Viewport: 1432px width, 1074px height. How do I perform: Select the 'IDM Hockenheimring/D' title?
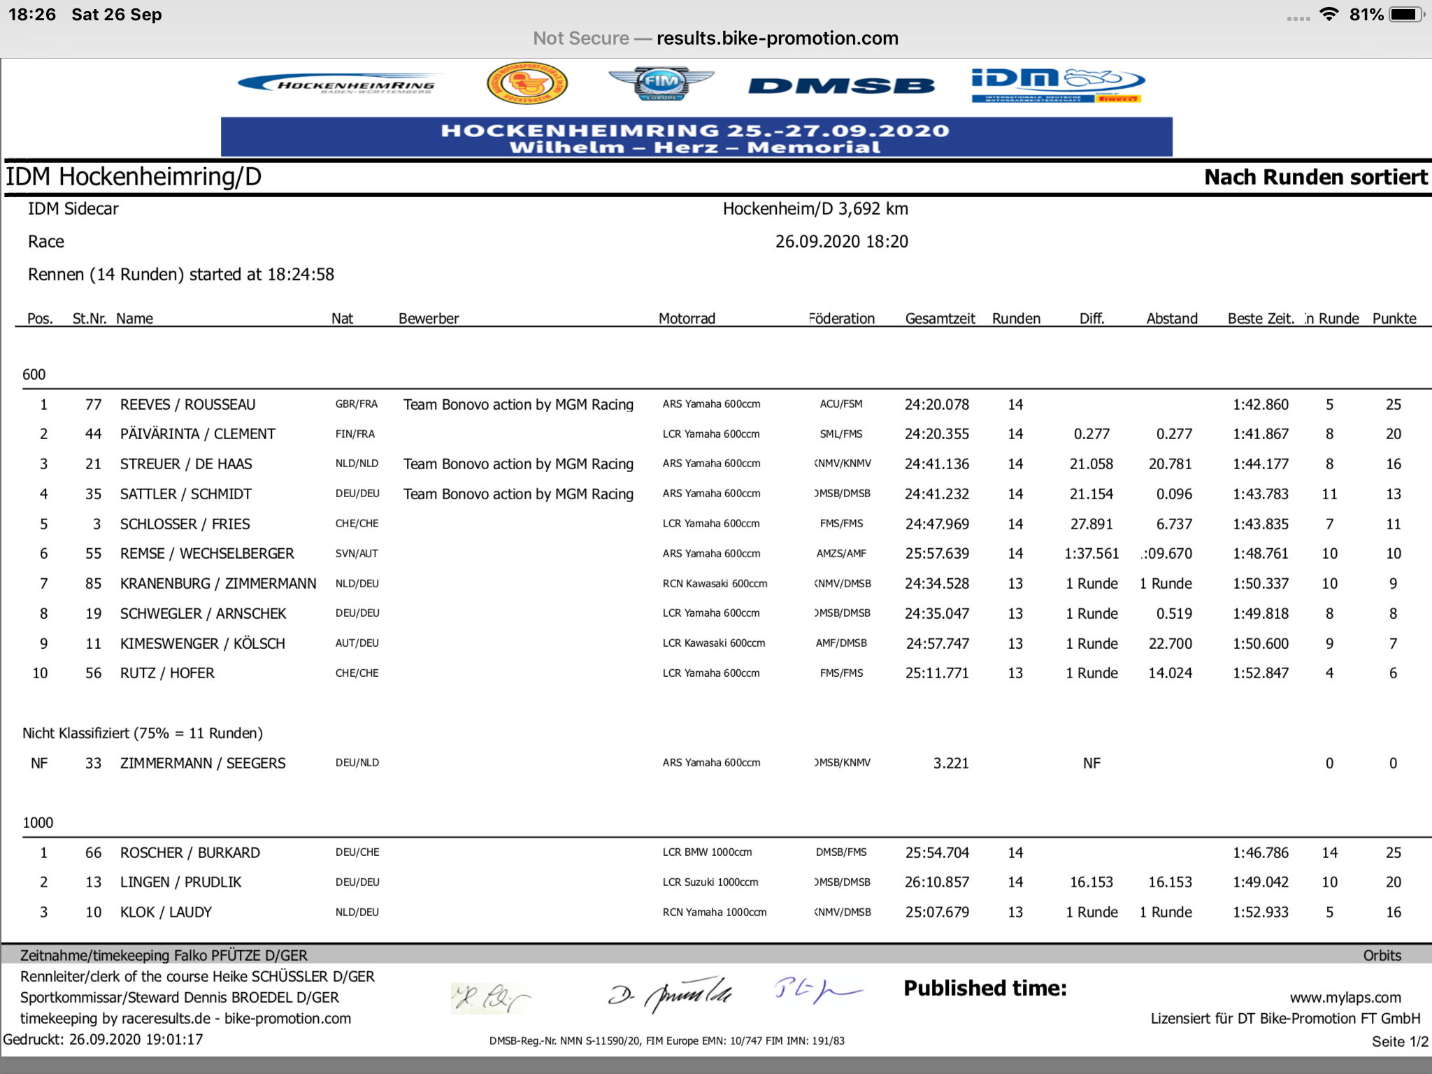[x=134, y=176]
